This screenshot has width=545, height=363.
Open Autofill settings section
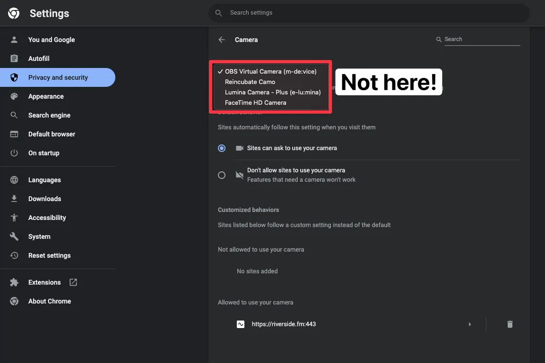pos(58,59)
